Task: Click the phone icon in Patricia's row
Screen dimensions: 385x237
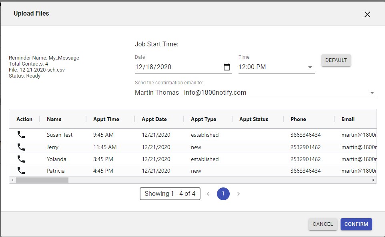Action: click(21, 171)
